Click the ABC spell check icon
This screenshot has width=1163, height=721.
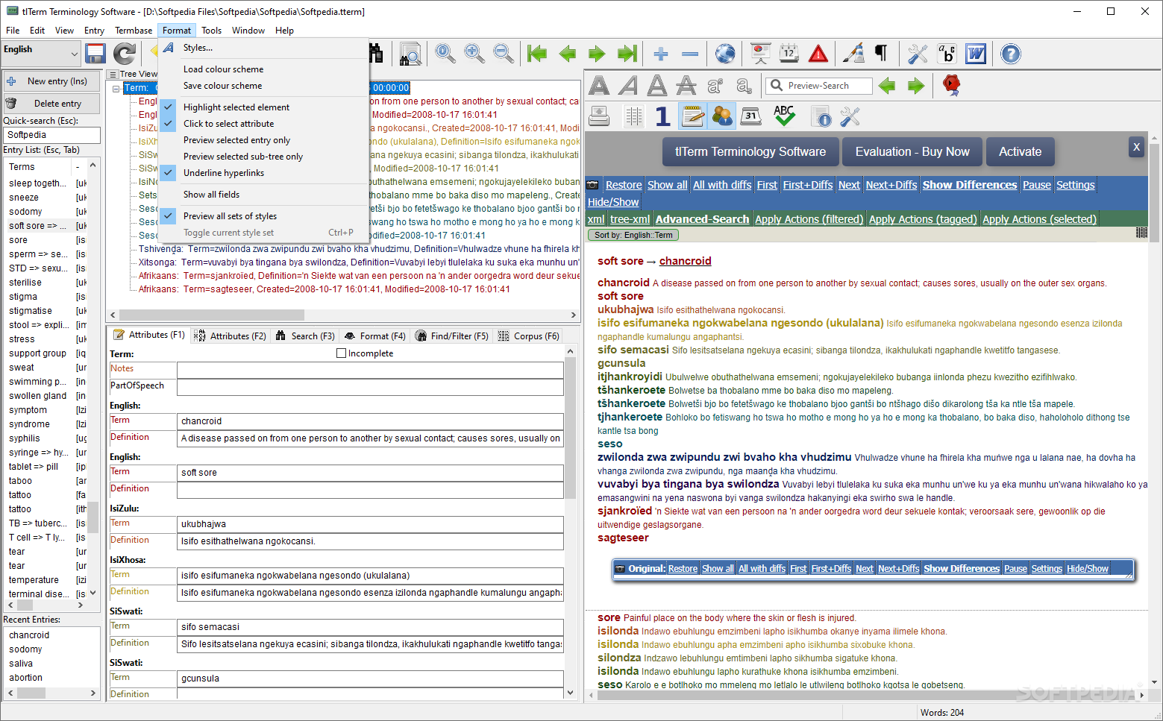(x=785, y=116)
